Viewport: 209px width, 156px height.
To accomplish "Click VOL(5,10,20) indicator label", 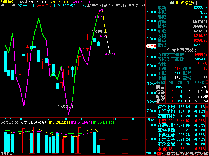I will [x=10, y=123].
